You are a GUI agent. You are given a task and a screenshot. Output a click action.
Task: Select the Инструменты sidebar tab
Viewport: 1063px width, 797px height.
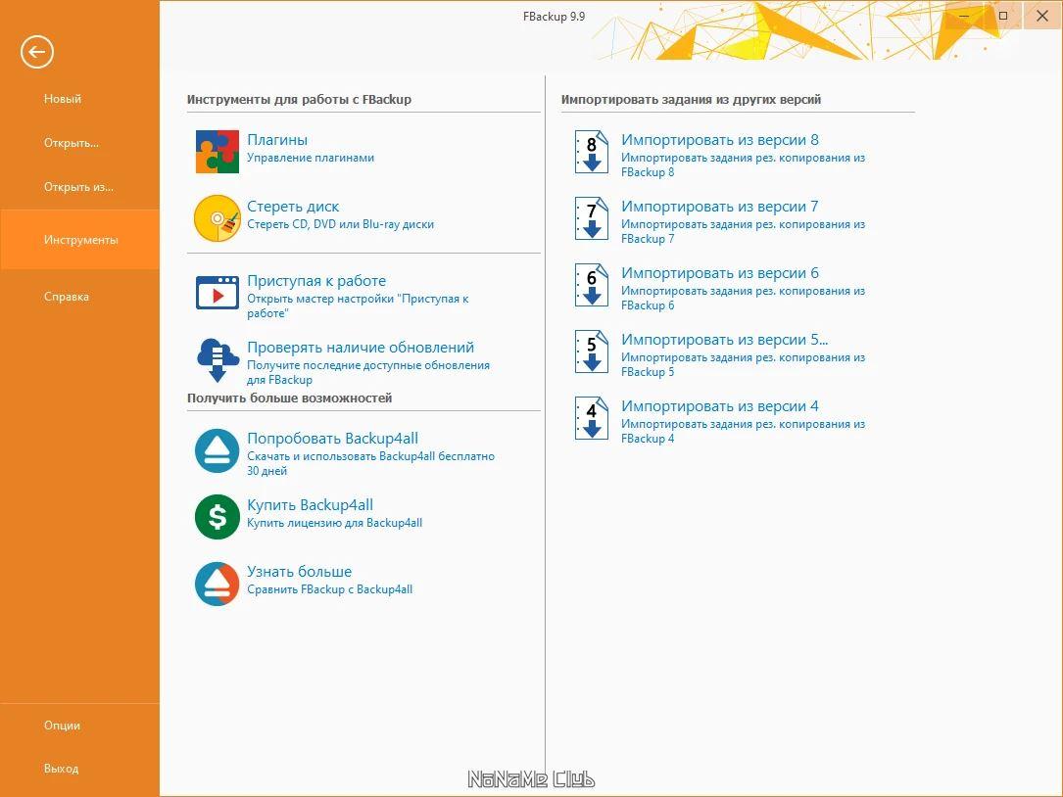point(80,240)
